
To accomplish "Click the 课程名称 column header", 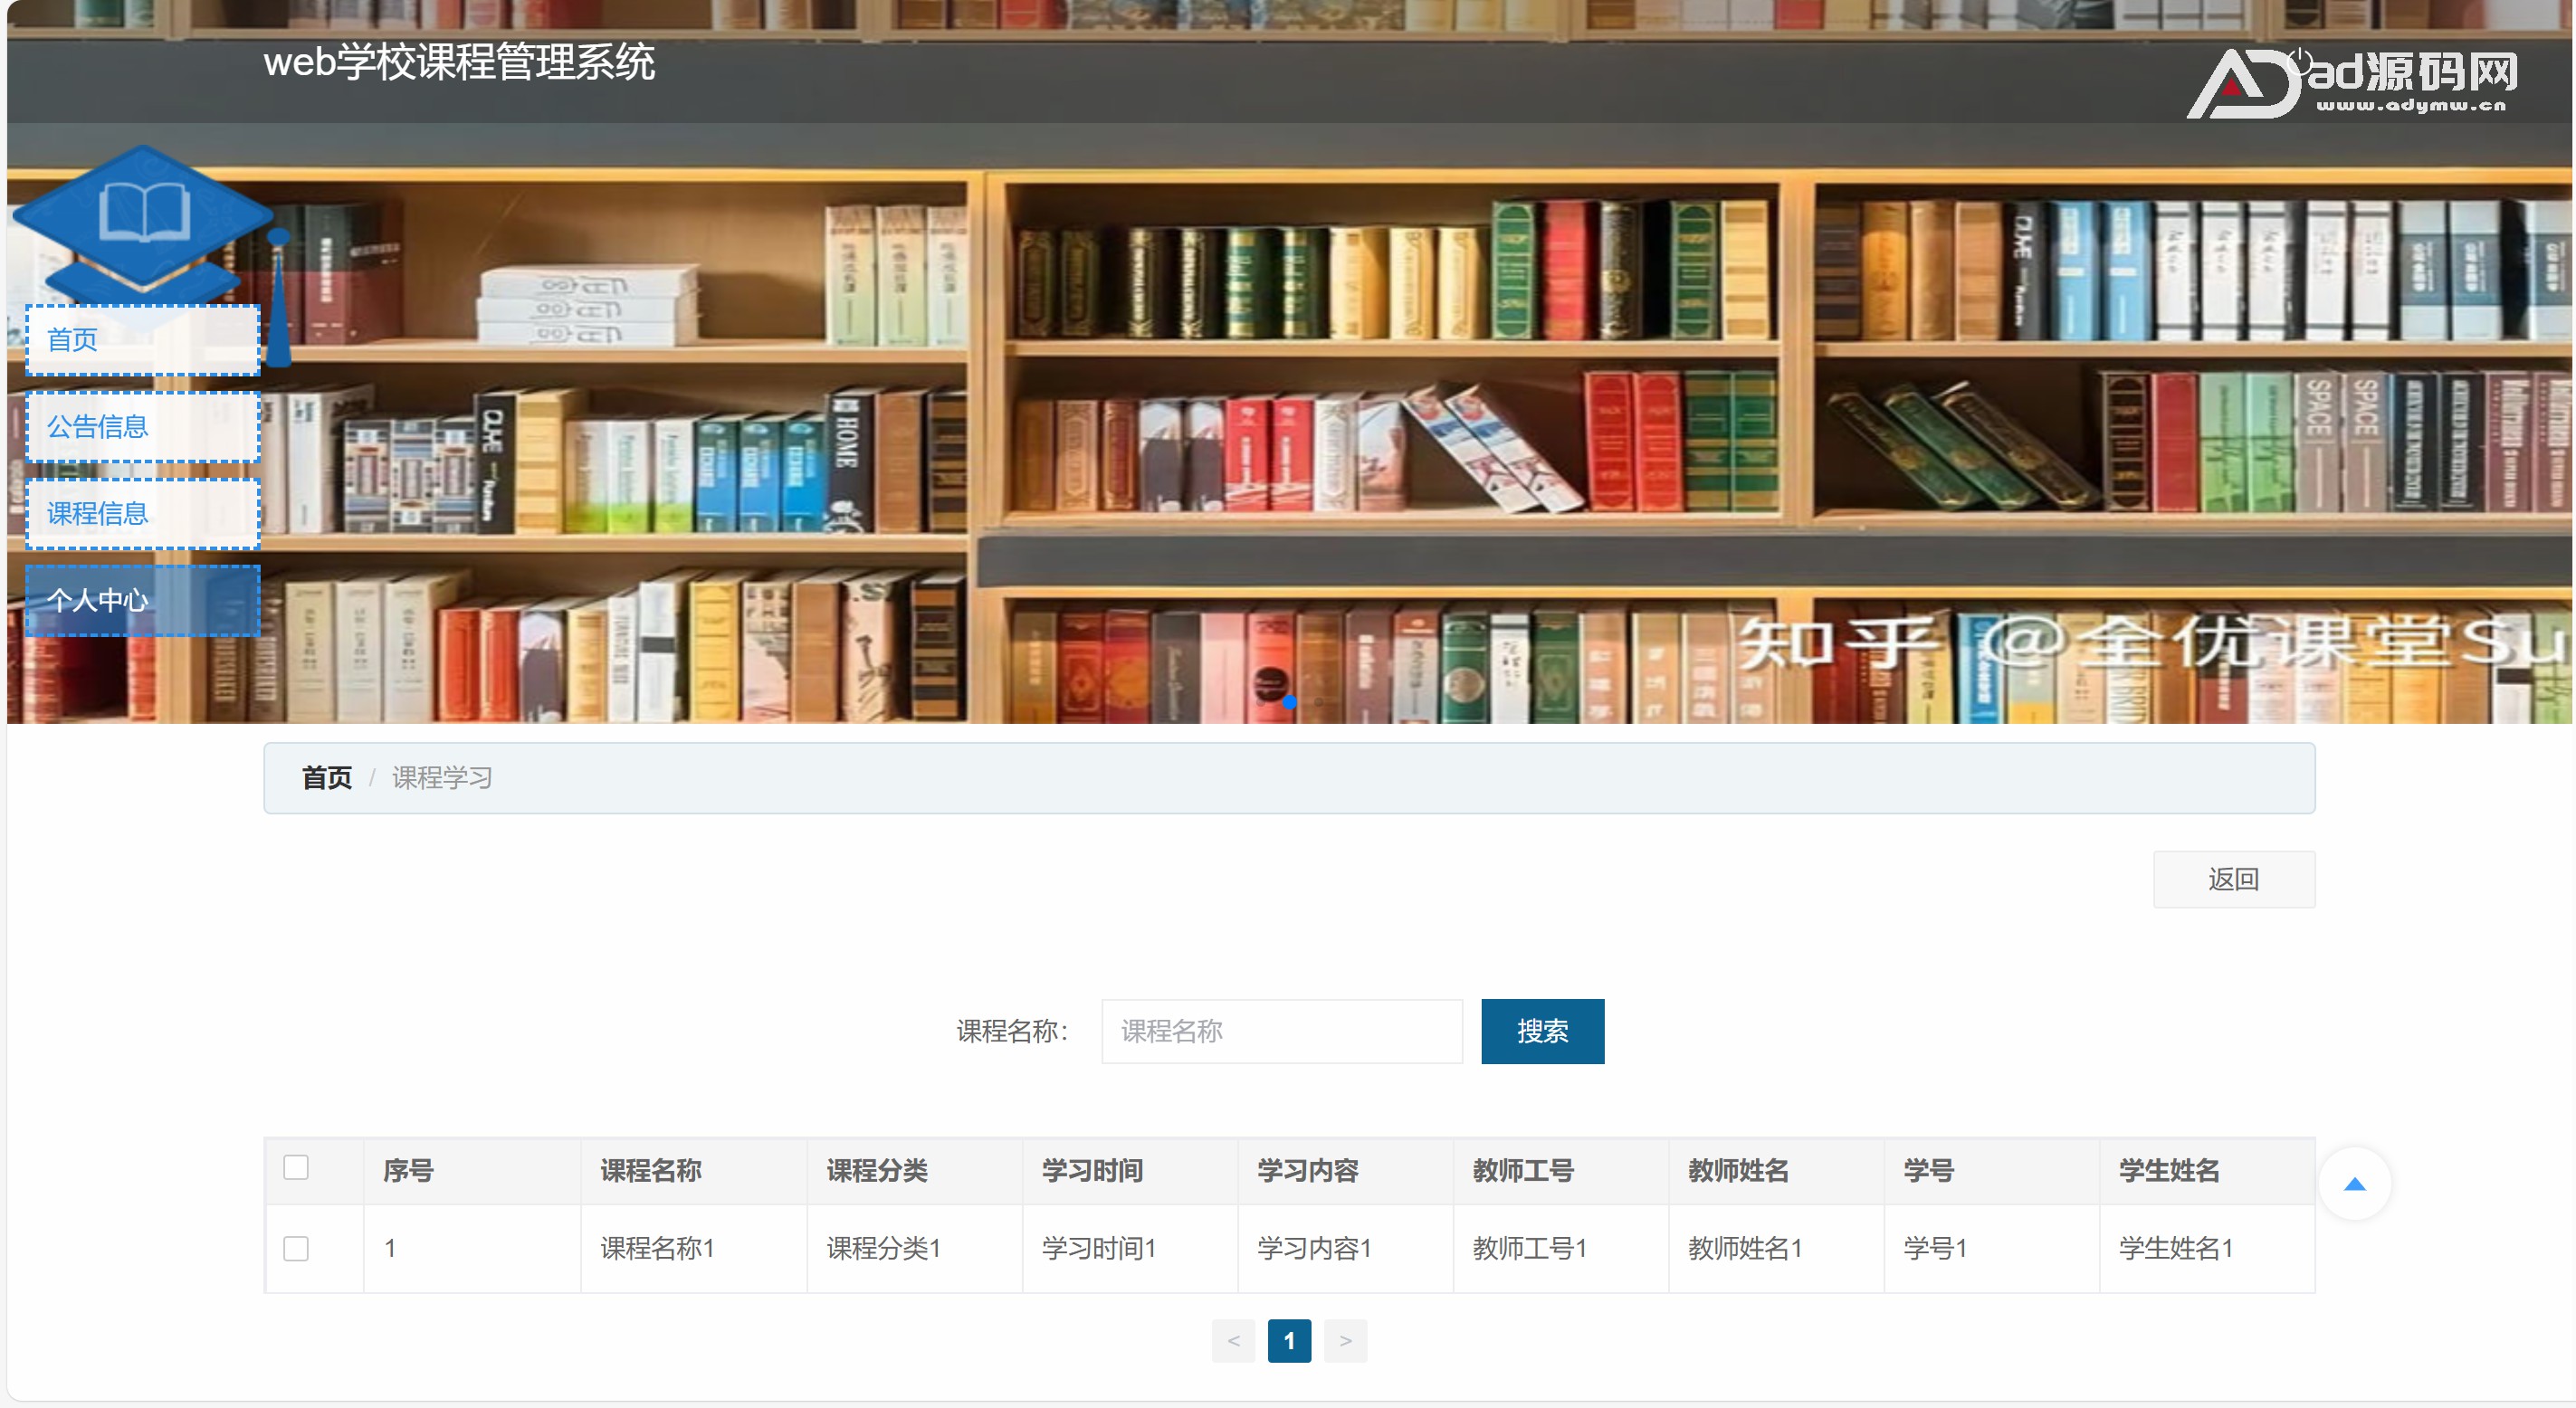I will click(651, 1170).
